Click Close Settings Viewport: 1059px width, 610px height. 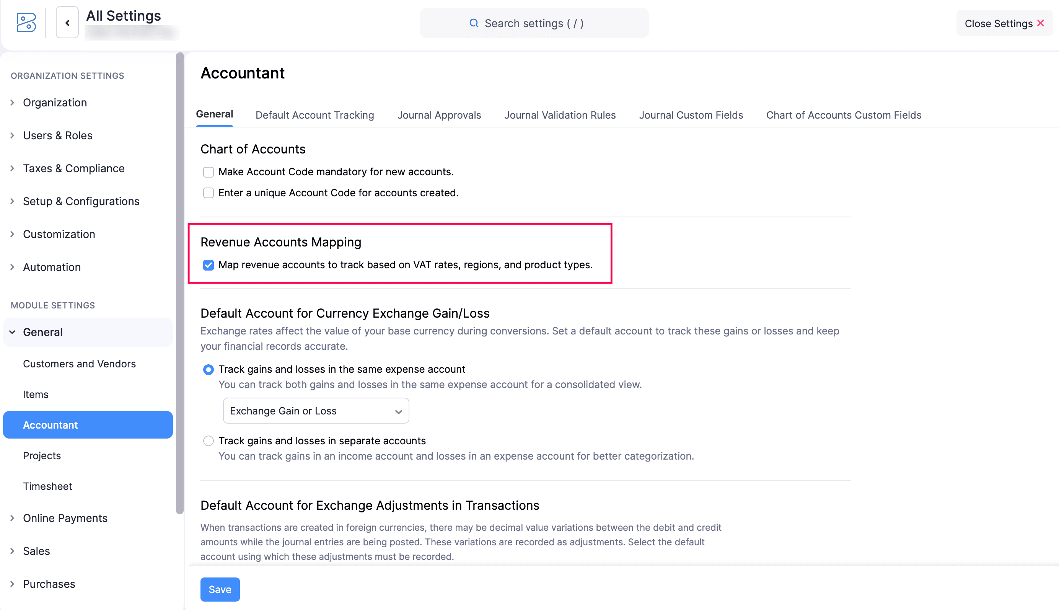(998, 23)
